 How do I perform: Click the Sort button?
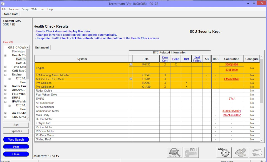16,125
